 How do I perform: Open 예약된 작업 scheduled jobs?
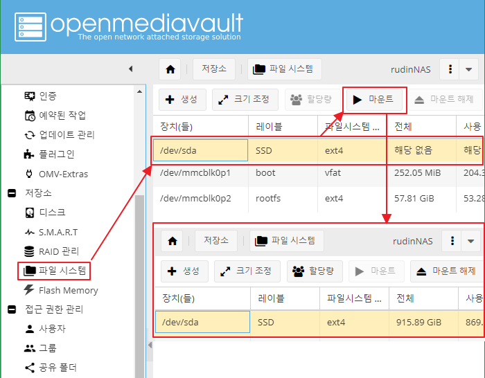55,116
